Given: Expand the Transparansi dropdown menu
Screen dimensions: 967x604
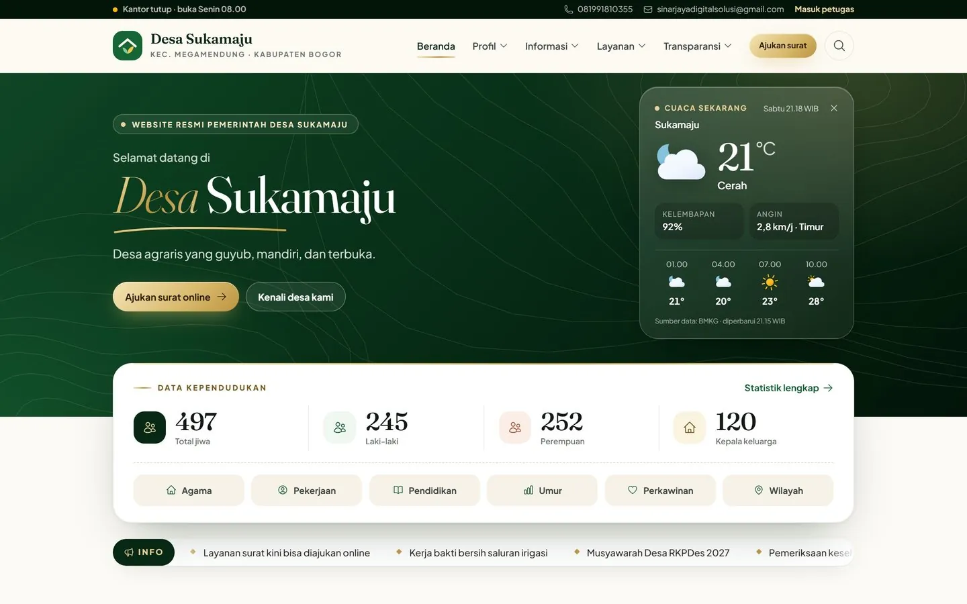Looking at the screenshot, I should (697, 46).
